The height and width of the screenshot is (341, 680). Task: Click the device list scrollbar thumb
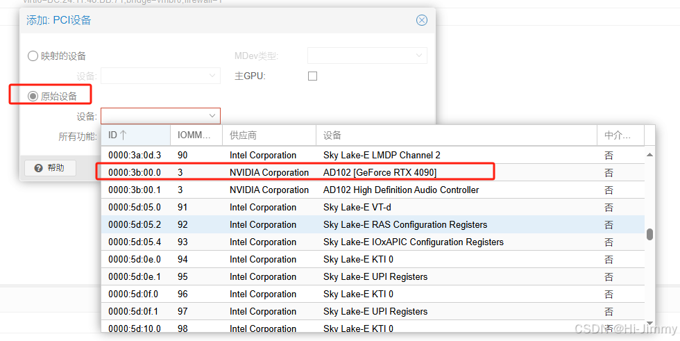pos(649,234)
